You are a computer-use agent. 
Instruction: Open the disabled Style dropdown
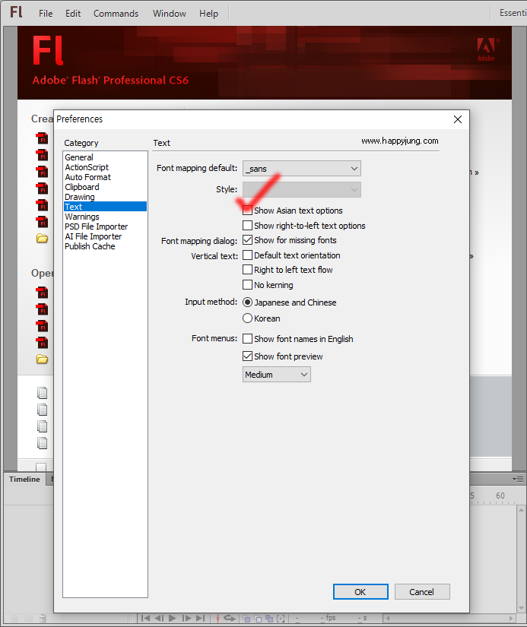click(302, 189)
